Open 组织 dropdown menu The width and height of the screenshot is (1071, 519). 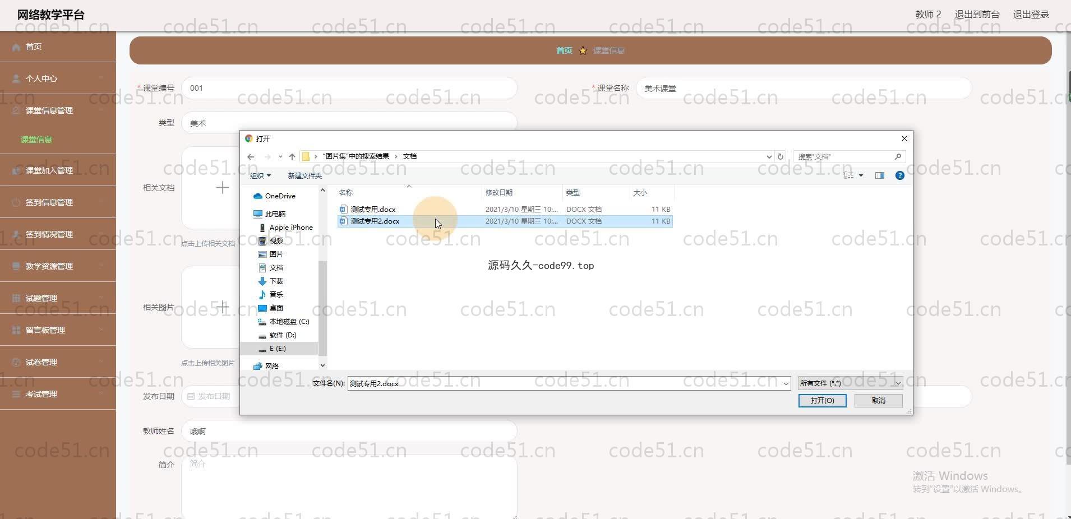click(260, 176)
